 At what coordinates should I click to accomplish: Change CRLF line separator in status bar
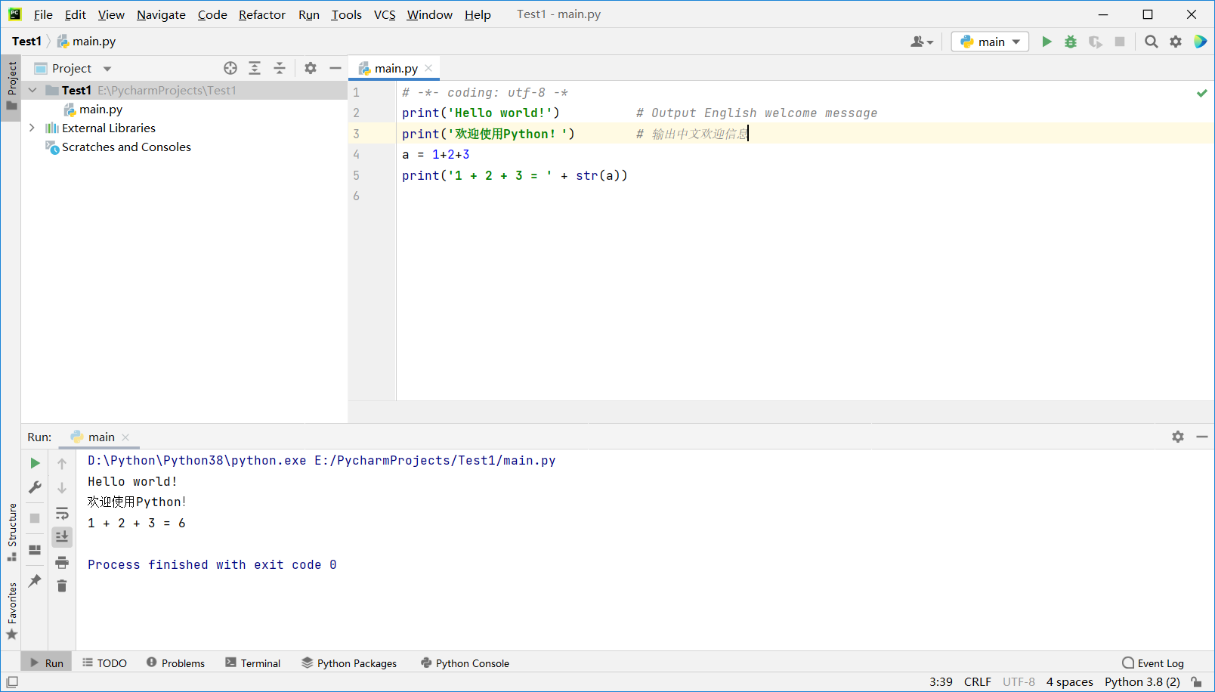[977, 681]
